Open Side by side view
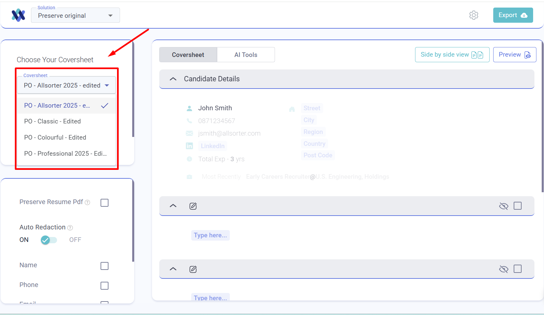Image resolution: width=544 pixels, height=315 pixels. 452,55
